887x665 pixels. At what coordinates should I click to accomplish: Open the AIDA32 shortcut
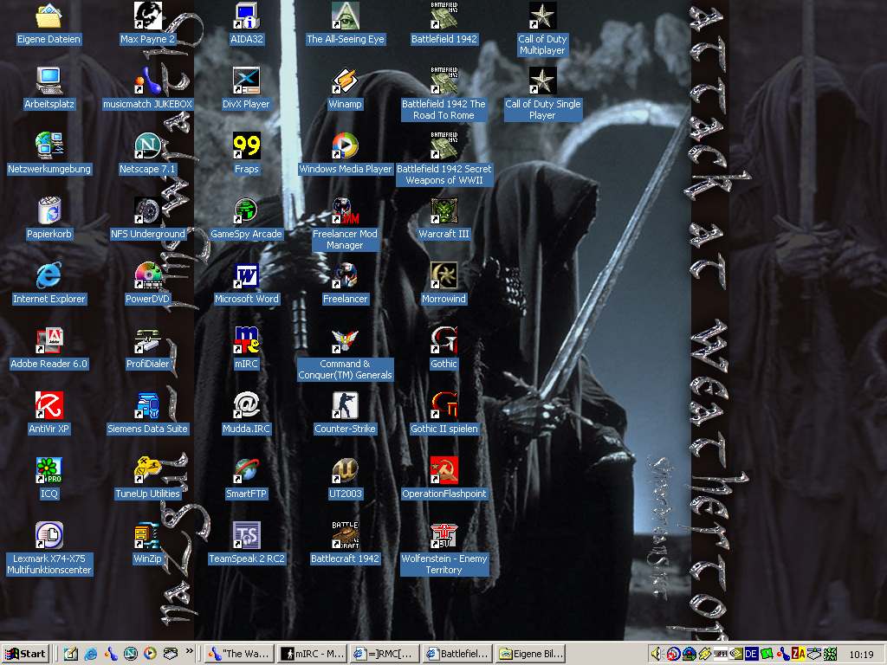coord(247,16)
